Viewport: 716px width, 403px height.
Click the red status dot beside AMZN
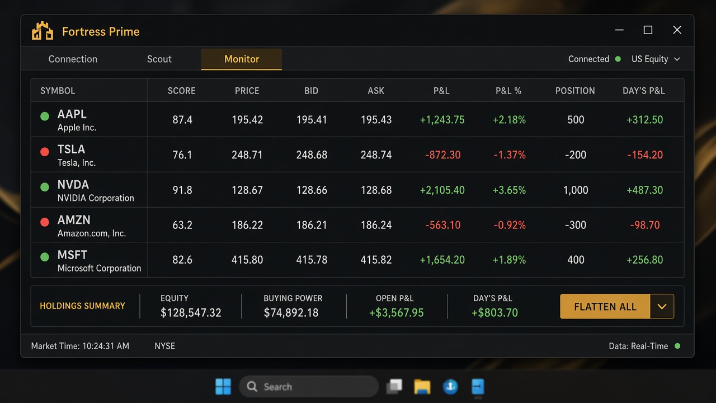[45, 222]
